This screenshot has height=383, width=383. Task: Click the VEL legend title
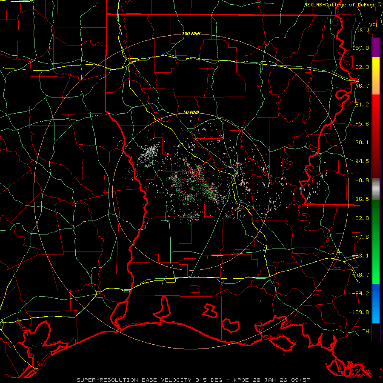click(x=374, y=26)
